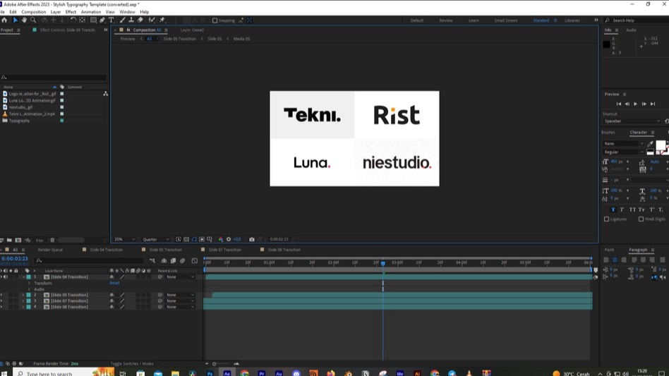Select the Rectangle shape tool

[93, 20]
